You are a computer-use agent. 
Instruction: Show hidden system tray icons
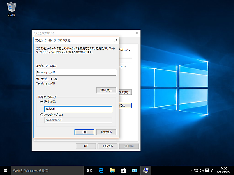[190, 170]
